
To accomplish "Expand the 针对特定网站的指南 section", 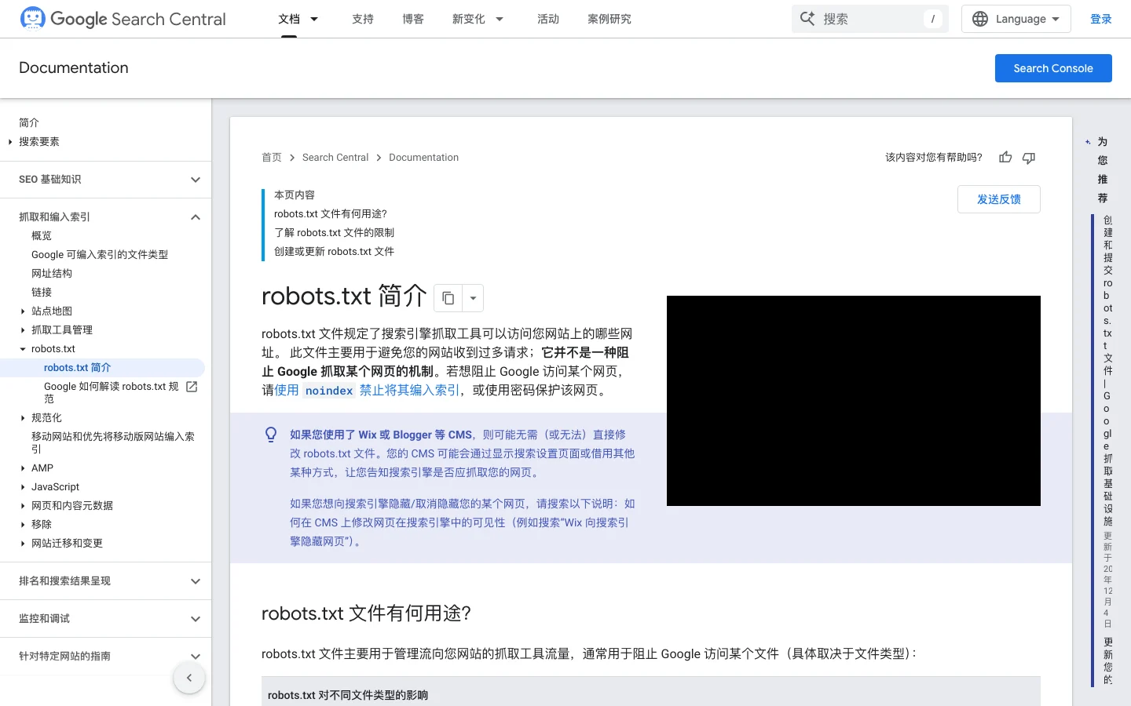I will pos(196,657).
